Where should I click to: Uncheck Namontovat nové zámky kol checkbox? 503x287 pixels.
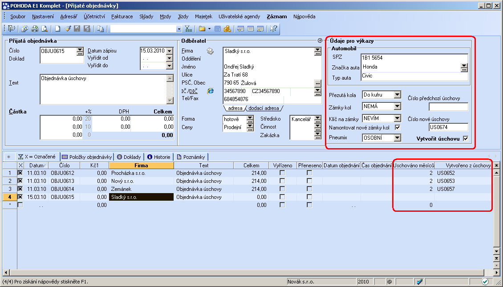click(398, 127)
